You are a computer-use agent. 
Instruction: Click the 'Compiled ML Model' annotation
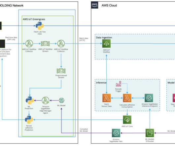[84, 130]
